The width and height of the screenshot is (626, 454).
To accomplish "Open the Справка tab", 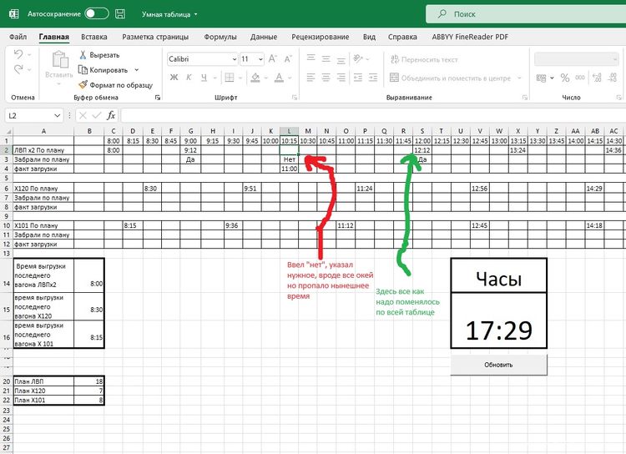I will (402, 37).
